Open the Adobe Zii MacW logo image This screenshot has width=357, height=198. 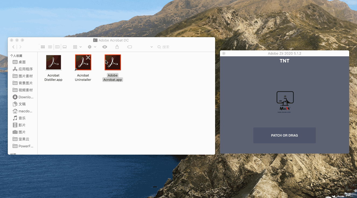pos(285,102)
